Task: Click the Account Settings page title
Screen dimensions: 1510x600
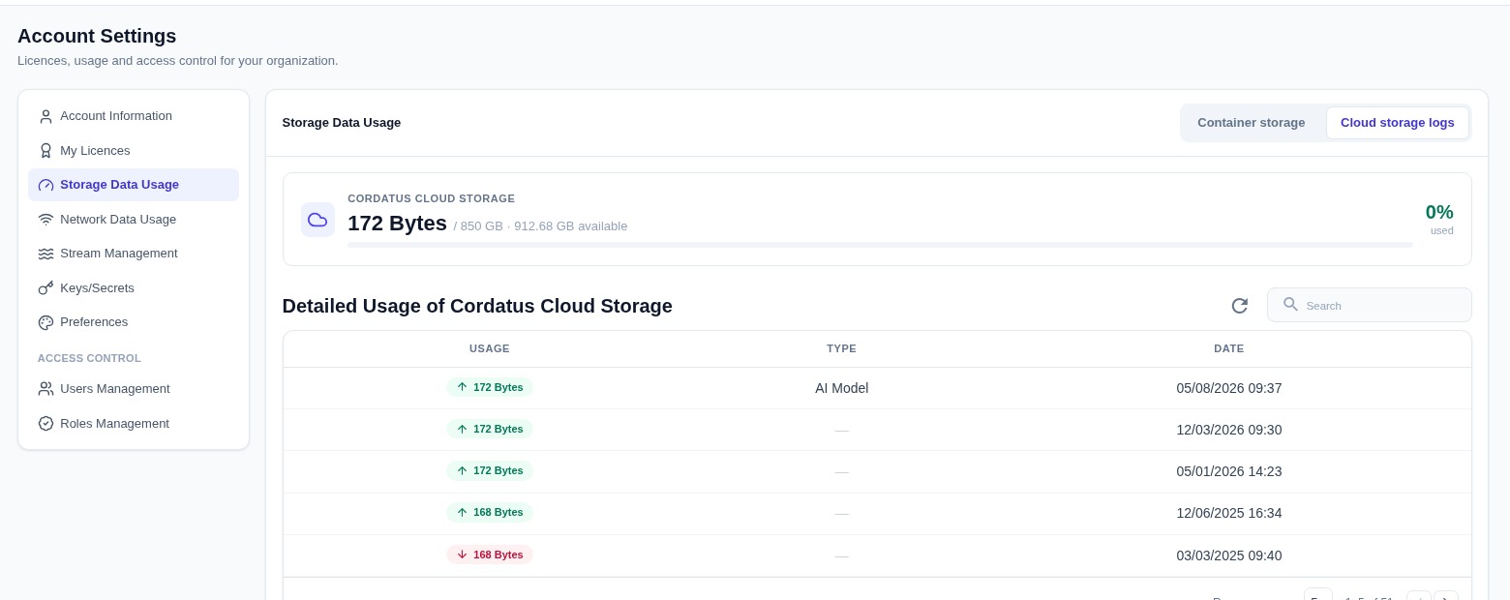Action: 97,36
